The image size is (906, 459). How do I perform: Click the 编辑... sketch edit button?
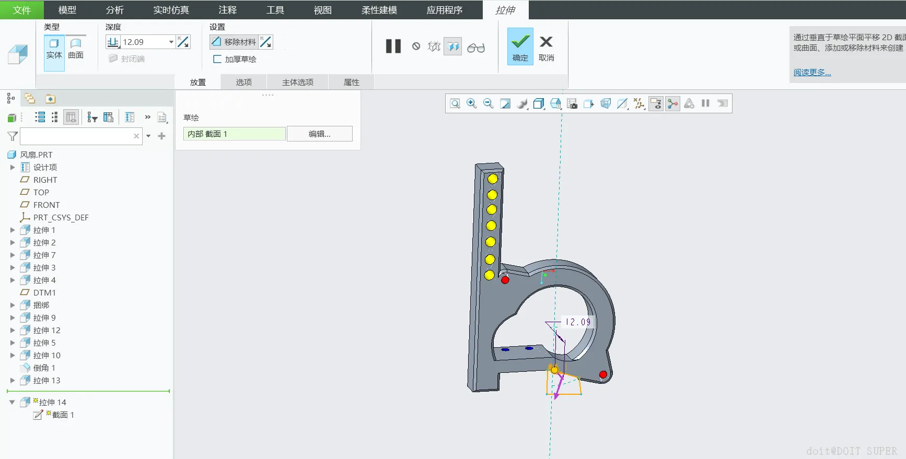[x=319, y=134]
